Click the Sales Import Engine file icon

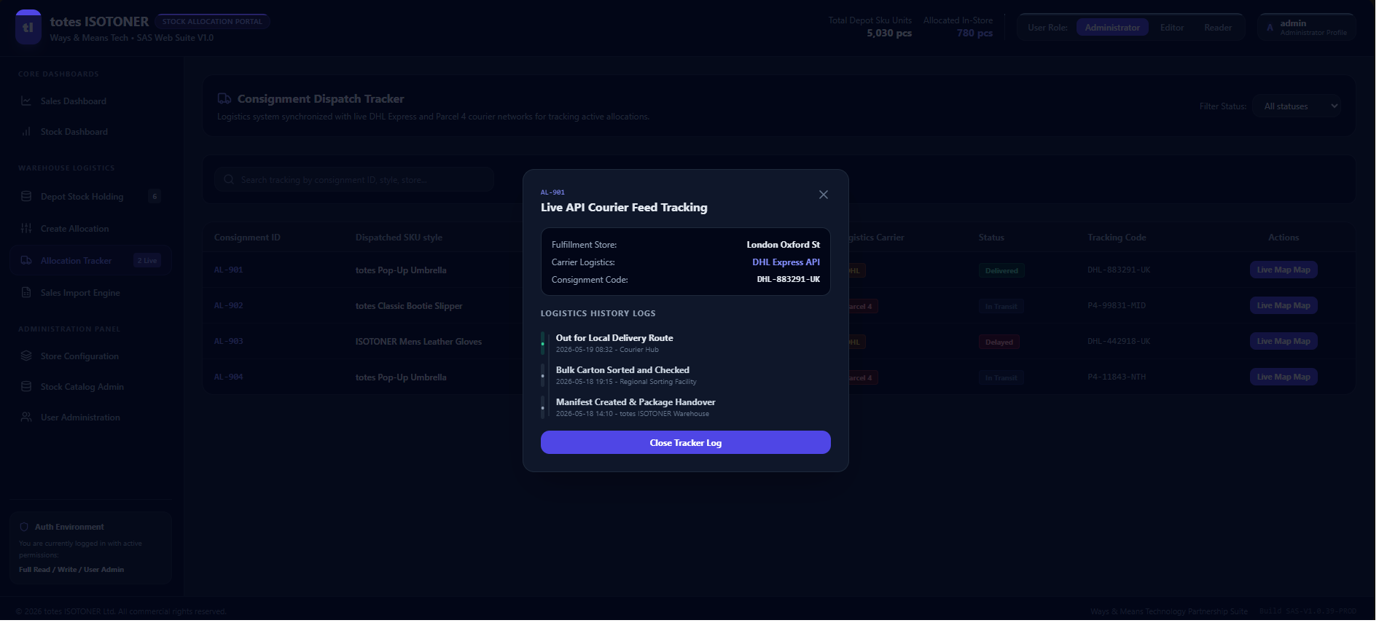coord(26,293)
